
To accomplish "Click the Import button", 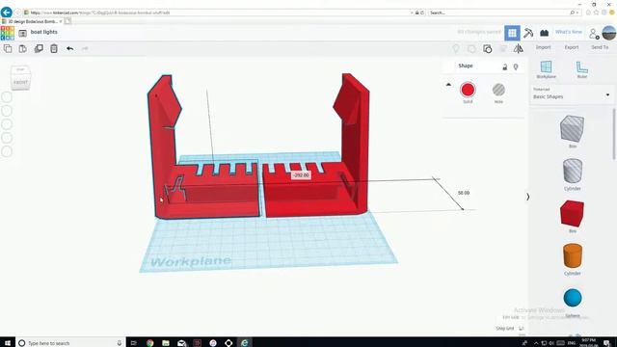I will pos(543,47).
